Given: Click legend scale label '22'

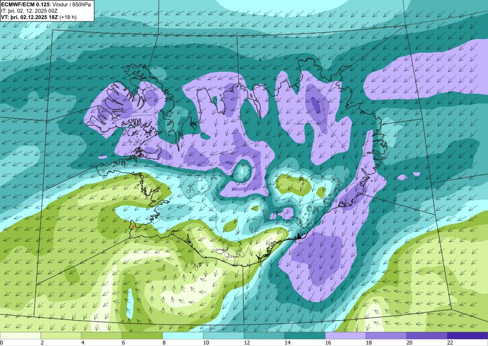Looking at the screenshot, I should point(450,343).
